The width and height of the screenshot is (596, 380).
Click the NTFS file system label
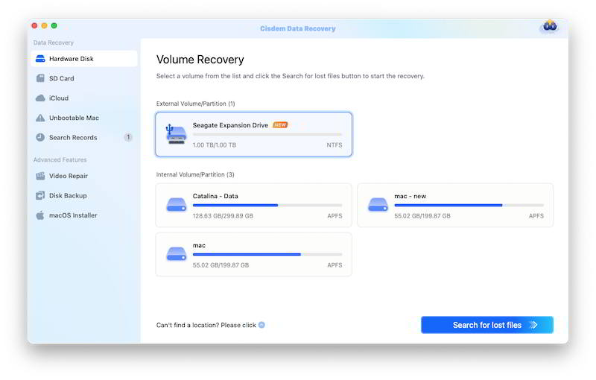coord(334,145)
